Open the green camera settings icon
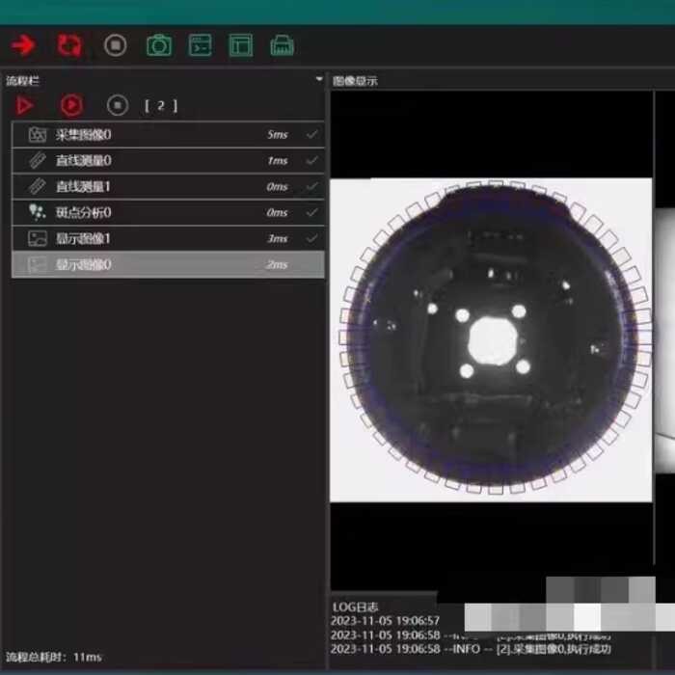Viewport: 675px width, 675px height. [159, 45]
